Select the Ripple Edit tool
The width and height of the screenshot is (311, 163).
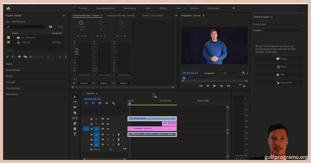point(75,107)
